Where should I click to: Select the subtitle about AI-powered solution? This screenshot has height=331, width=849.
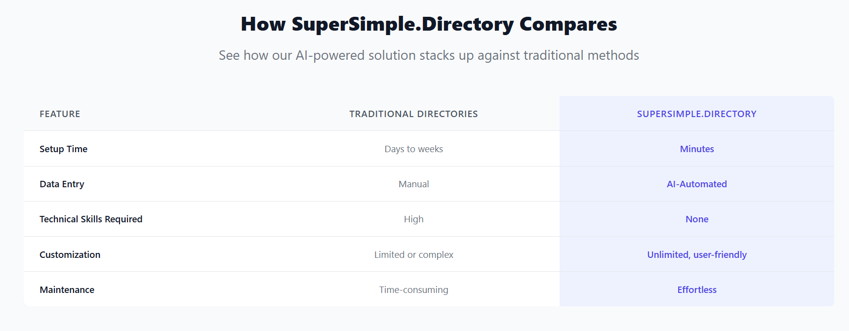click(429, 55)
